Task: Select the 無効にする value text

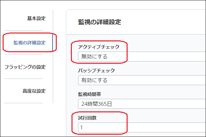Action: (94, 57)
